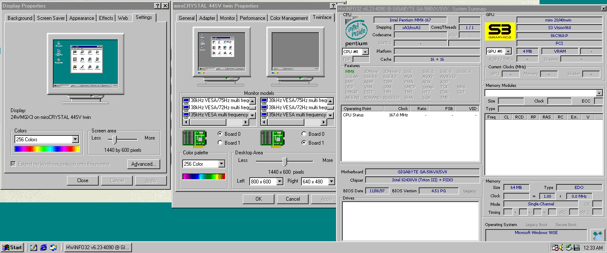Screen dimensions: 607x253
Task: Switch to the Background tab
Action: (20, 18)
